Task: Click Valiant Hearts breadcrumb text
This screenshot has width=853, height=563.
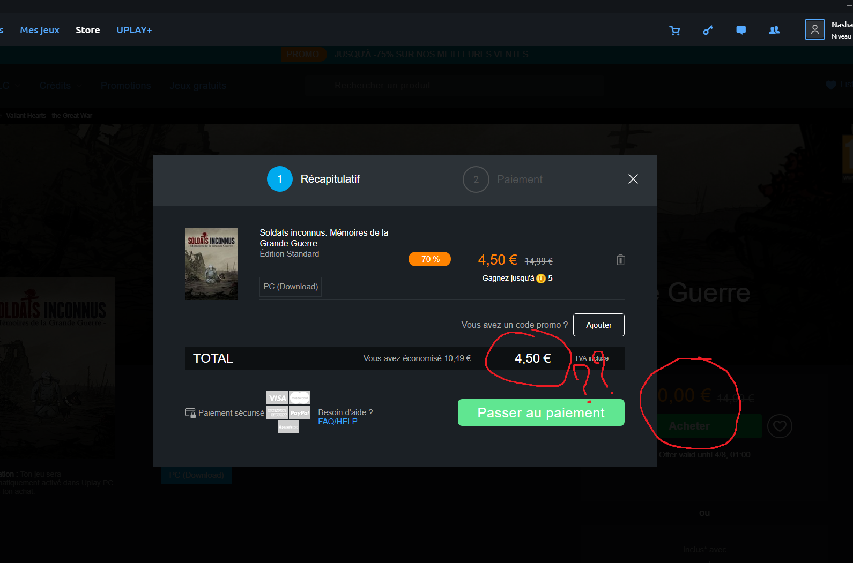Action: click(49, 116)
